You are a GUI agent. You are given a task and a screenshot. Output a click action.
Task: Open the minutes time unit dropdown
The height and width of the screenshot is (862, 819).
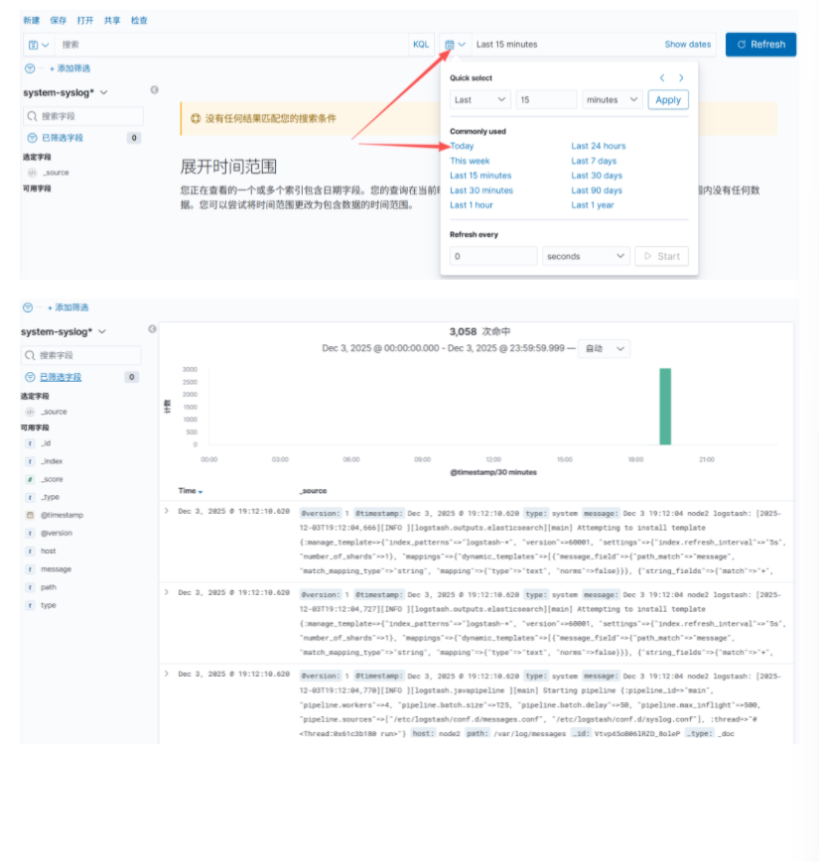pos(613,100)
